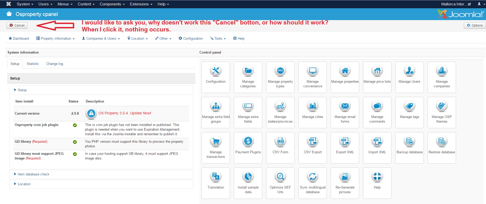Click the home icon beside Osproperty cpanel
The image size is (486, 204).
9,14
